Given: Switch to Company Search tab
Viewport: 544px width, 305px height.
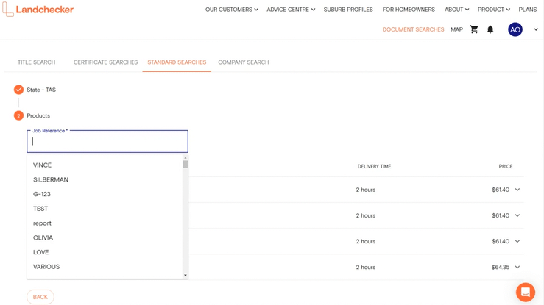Looking at the screenshot, I should [243, 62].
